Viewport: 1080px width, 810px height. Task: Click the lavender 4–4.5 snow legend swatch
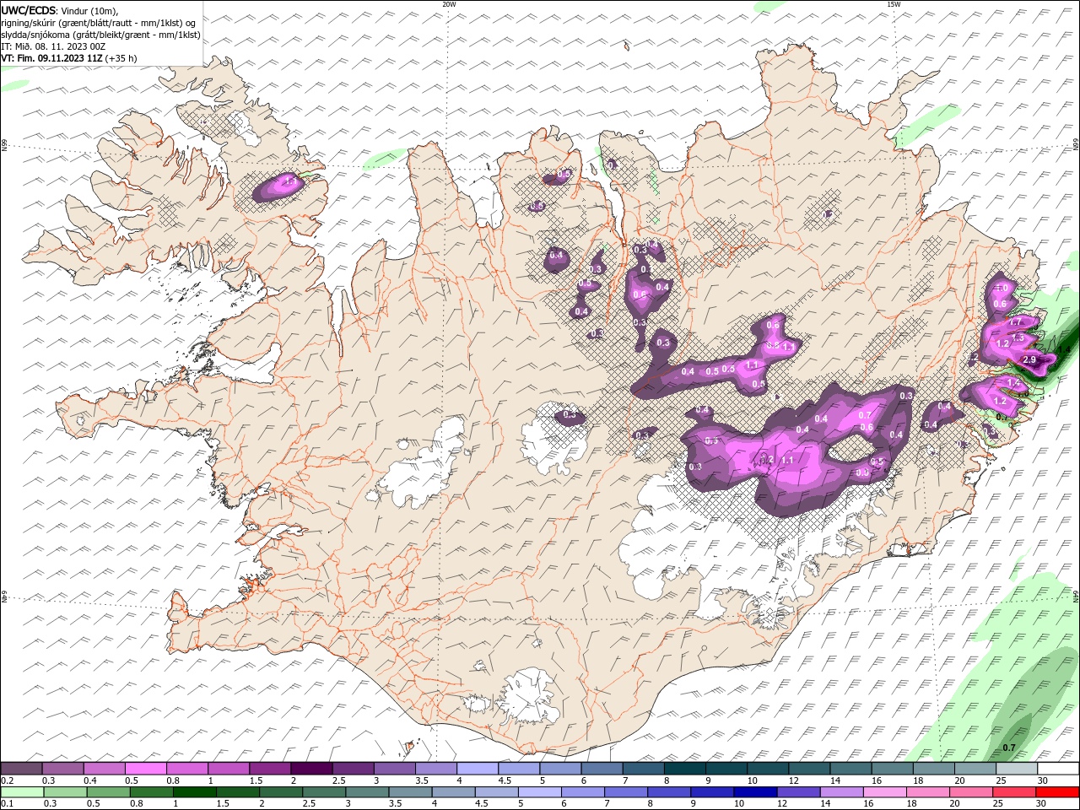tap(478, 769)
